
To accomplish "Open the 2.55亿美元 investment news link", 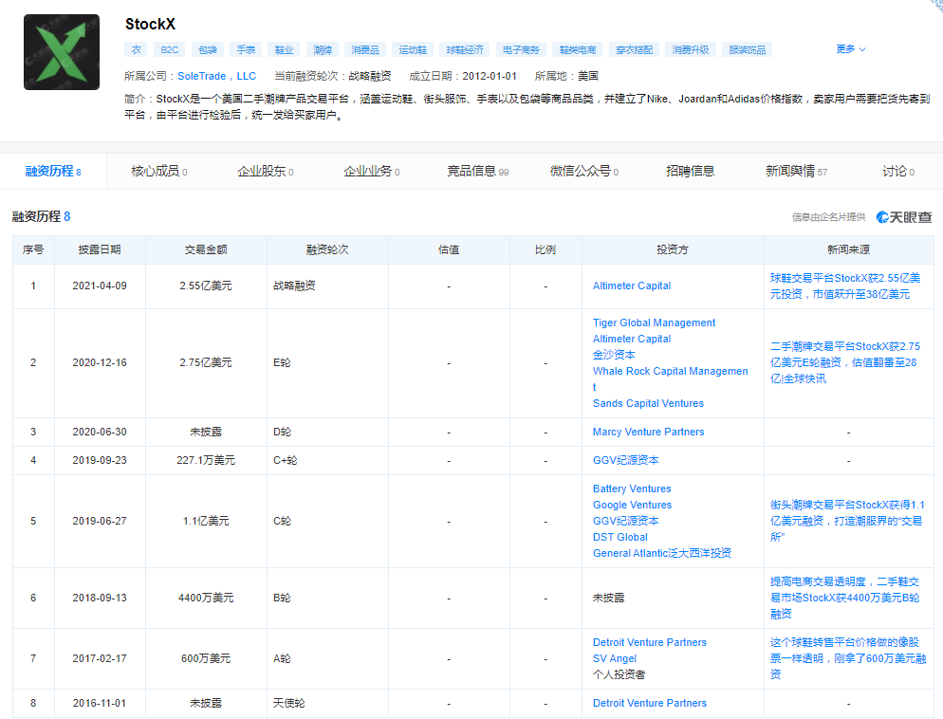I will [x=845, y=286].
